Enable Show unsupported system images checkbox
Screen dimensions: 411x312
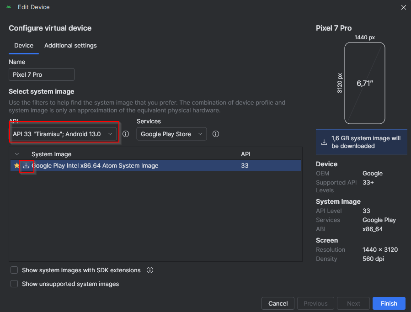tap(14, 284)
